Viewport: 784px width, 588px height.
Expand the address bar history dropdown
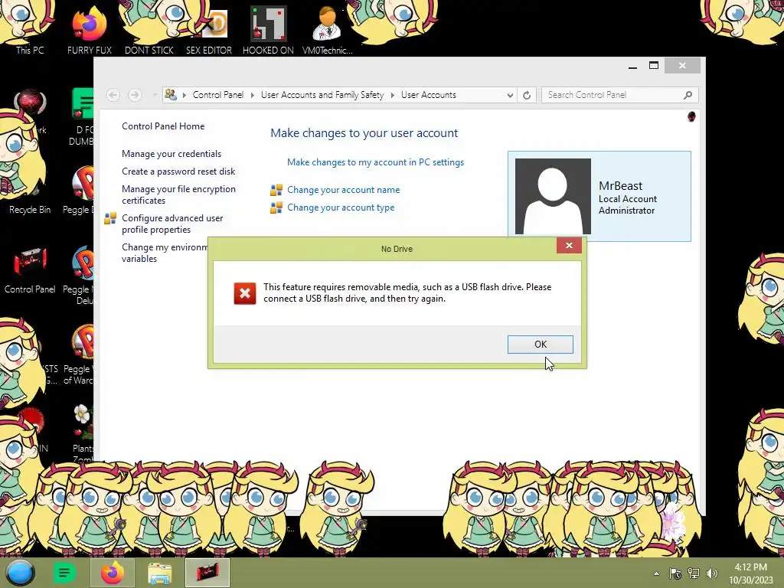tap(509, 95)
